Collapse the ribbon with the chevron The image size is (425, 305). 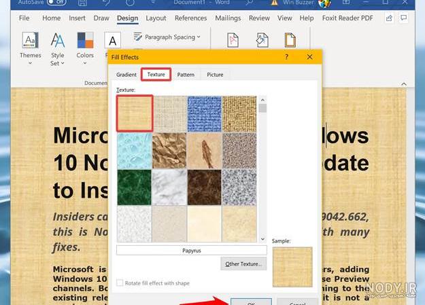[x=404, y=84]
